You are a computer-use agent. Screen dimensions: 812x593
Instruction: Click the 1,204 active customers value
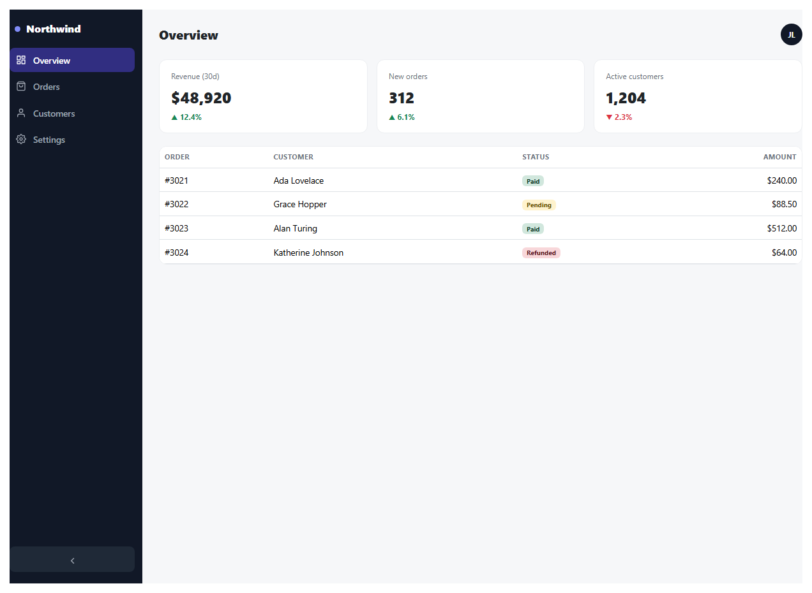(626, 98)
